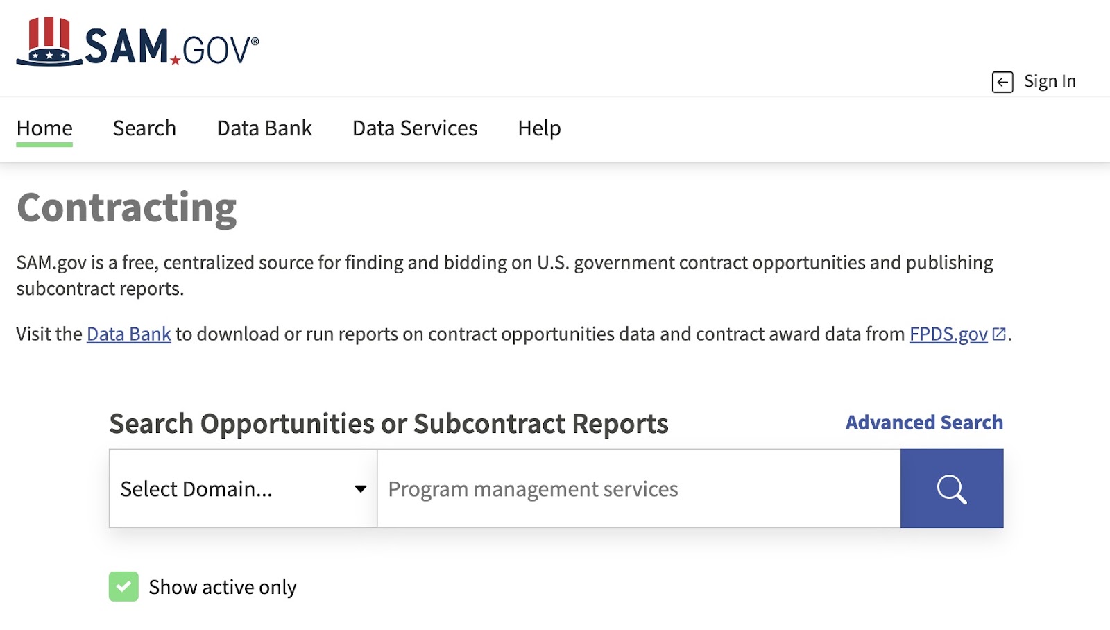Viewport: 1110px width, 630px height.
Task: Switch to the Search section
Action: pyautogui.click(x=144, y=128)
